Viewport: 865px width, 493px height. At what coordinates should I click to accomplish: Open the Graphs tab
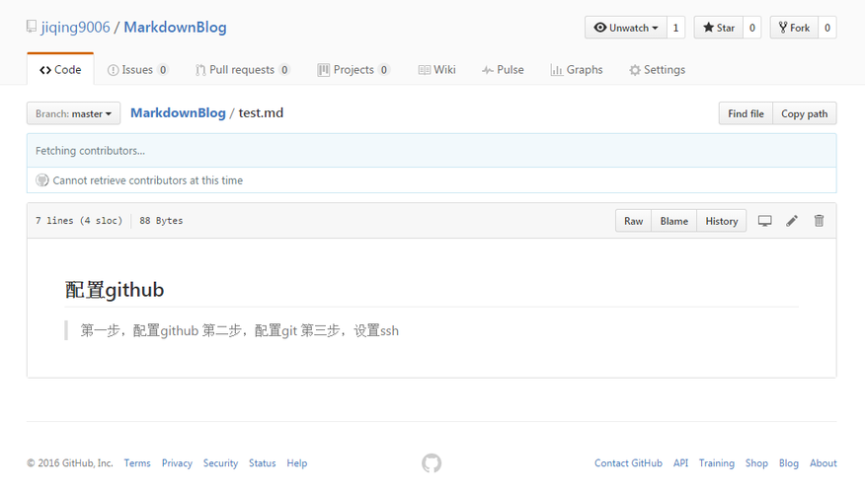tap(577, 70)
